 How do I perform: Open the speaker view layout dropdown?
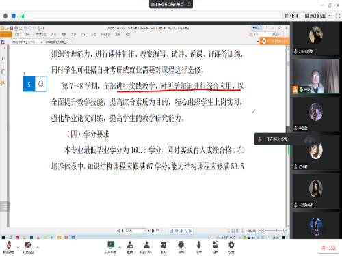318,16
